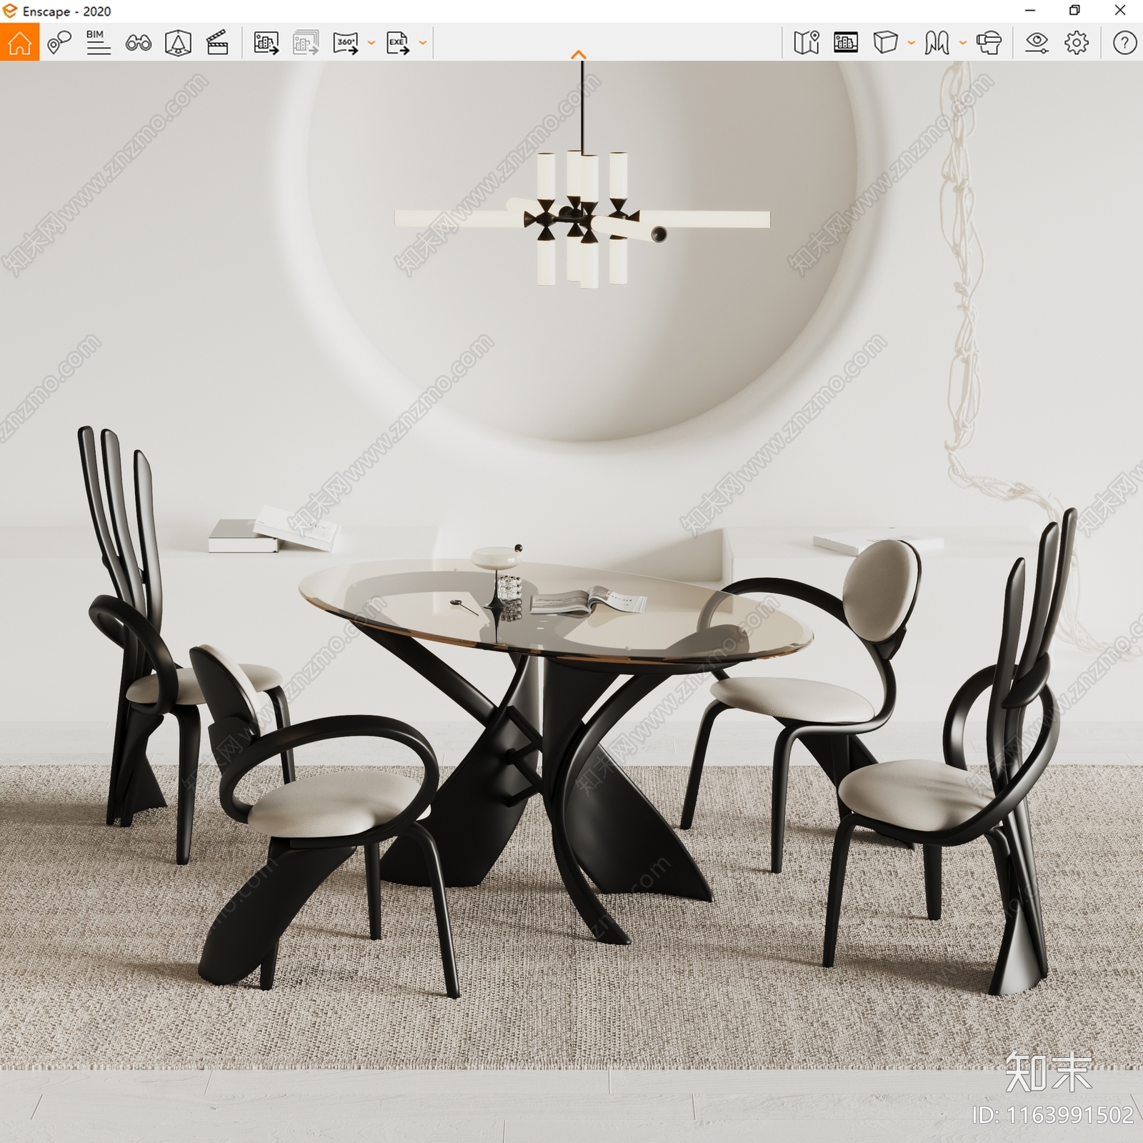Export a 360° panorama
Viewport: 1143px width, 1143px height.
[x=346, y=43]
